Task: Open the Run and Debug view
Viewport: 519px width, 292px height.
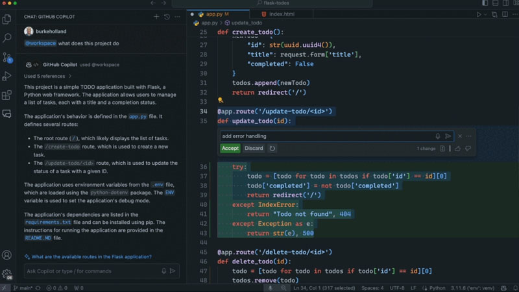Action: [6, 76]
